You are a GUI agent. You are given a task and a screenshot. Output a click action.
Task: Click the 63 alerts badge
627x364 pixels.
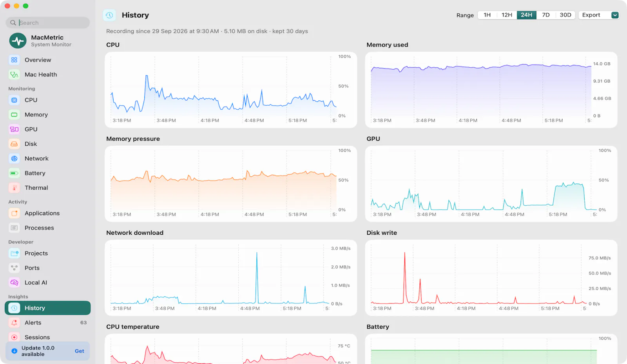pos(83,322)
